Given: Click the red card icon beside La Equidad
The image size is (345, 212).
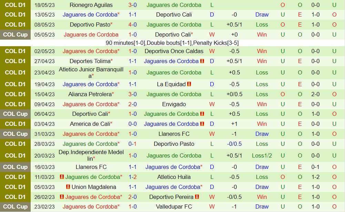Looking at the screenshot, I should click(189, 84).
